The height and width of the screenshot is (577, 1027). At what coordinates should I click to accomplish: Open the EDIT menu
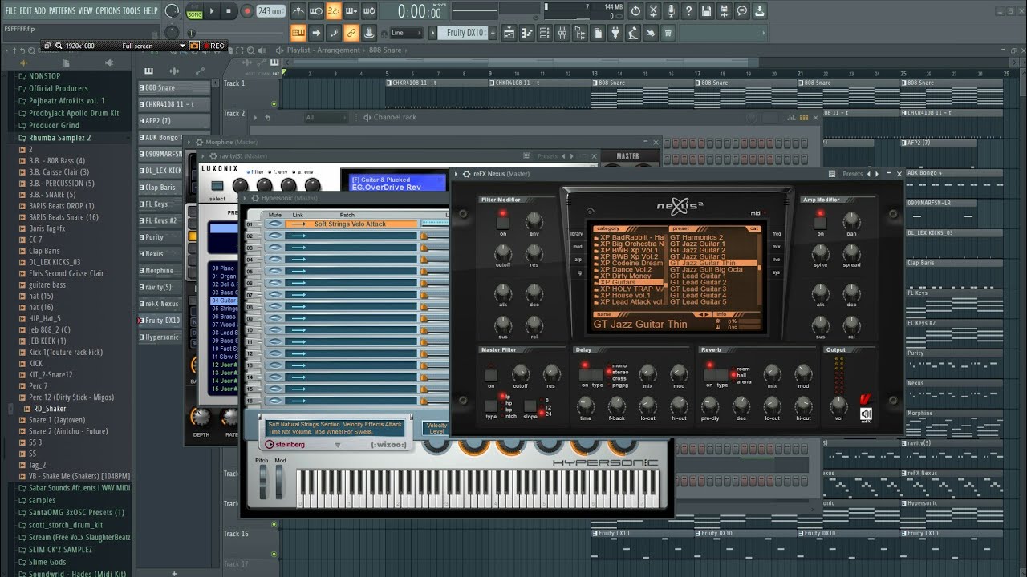(26, 10)
